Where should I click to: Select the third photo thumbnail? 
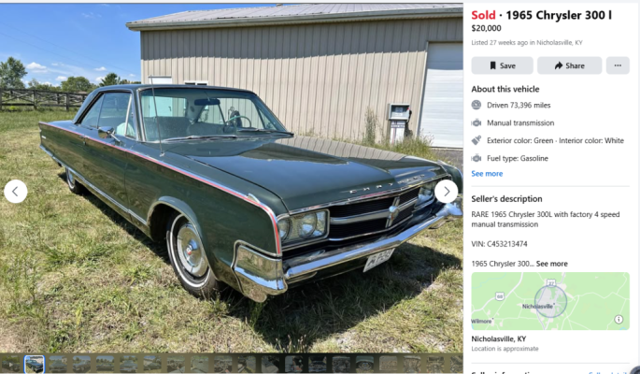tap(58, 365)
